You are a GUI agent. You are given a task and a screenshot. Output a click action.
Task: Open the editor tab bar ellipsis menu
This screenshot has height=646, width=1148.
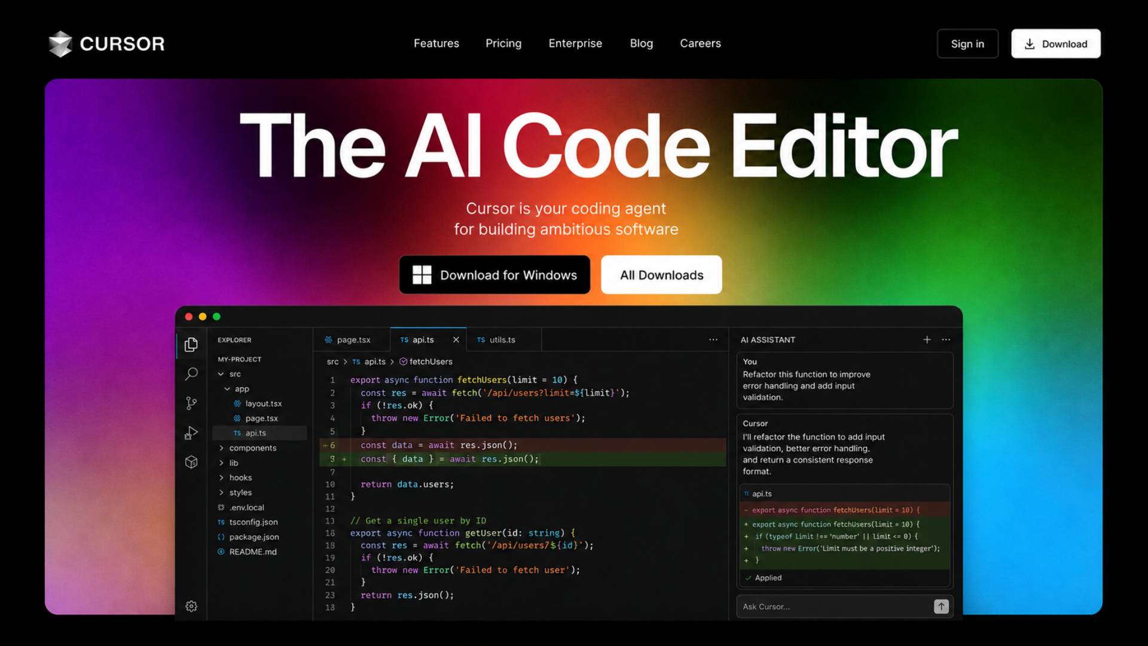click(x=713, y=339)
